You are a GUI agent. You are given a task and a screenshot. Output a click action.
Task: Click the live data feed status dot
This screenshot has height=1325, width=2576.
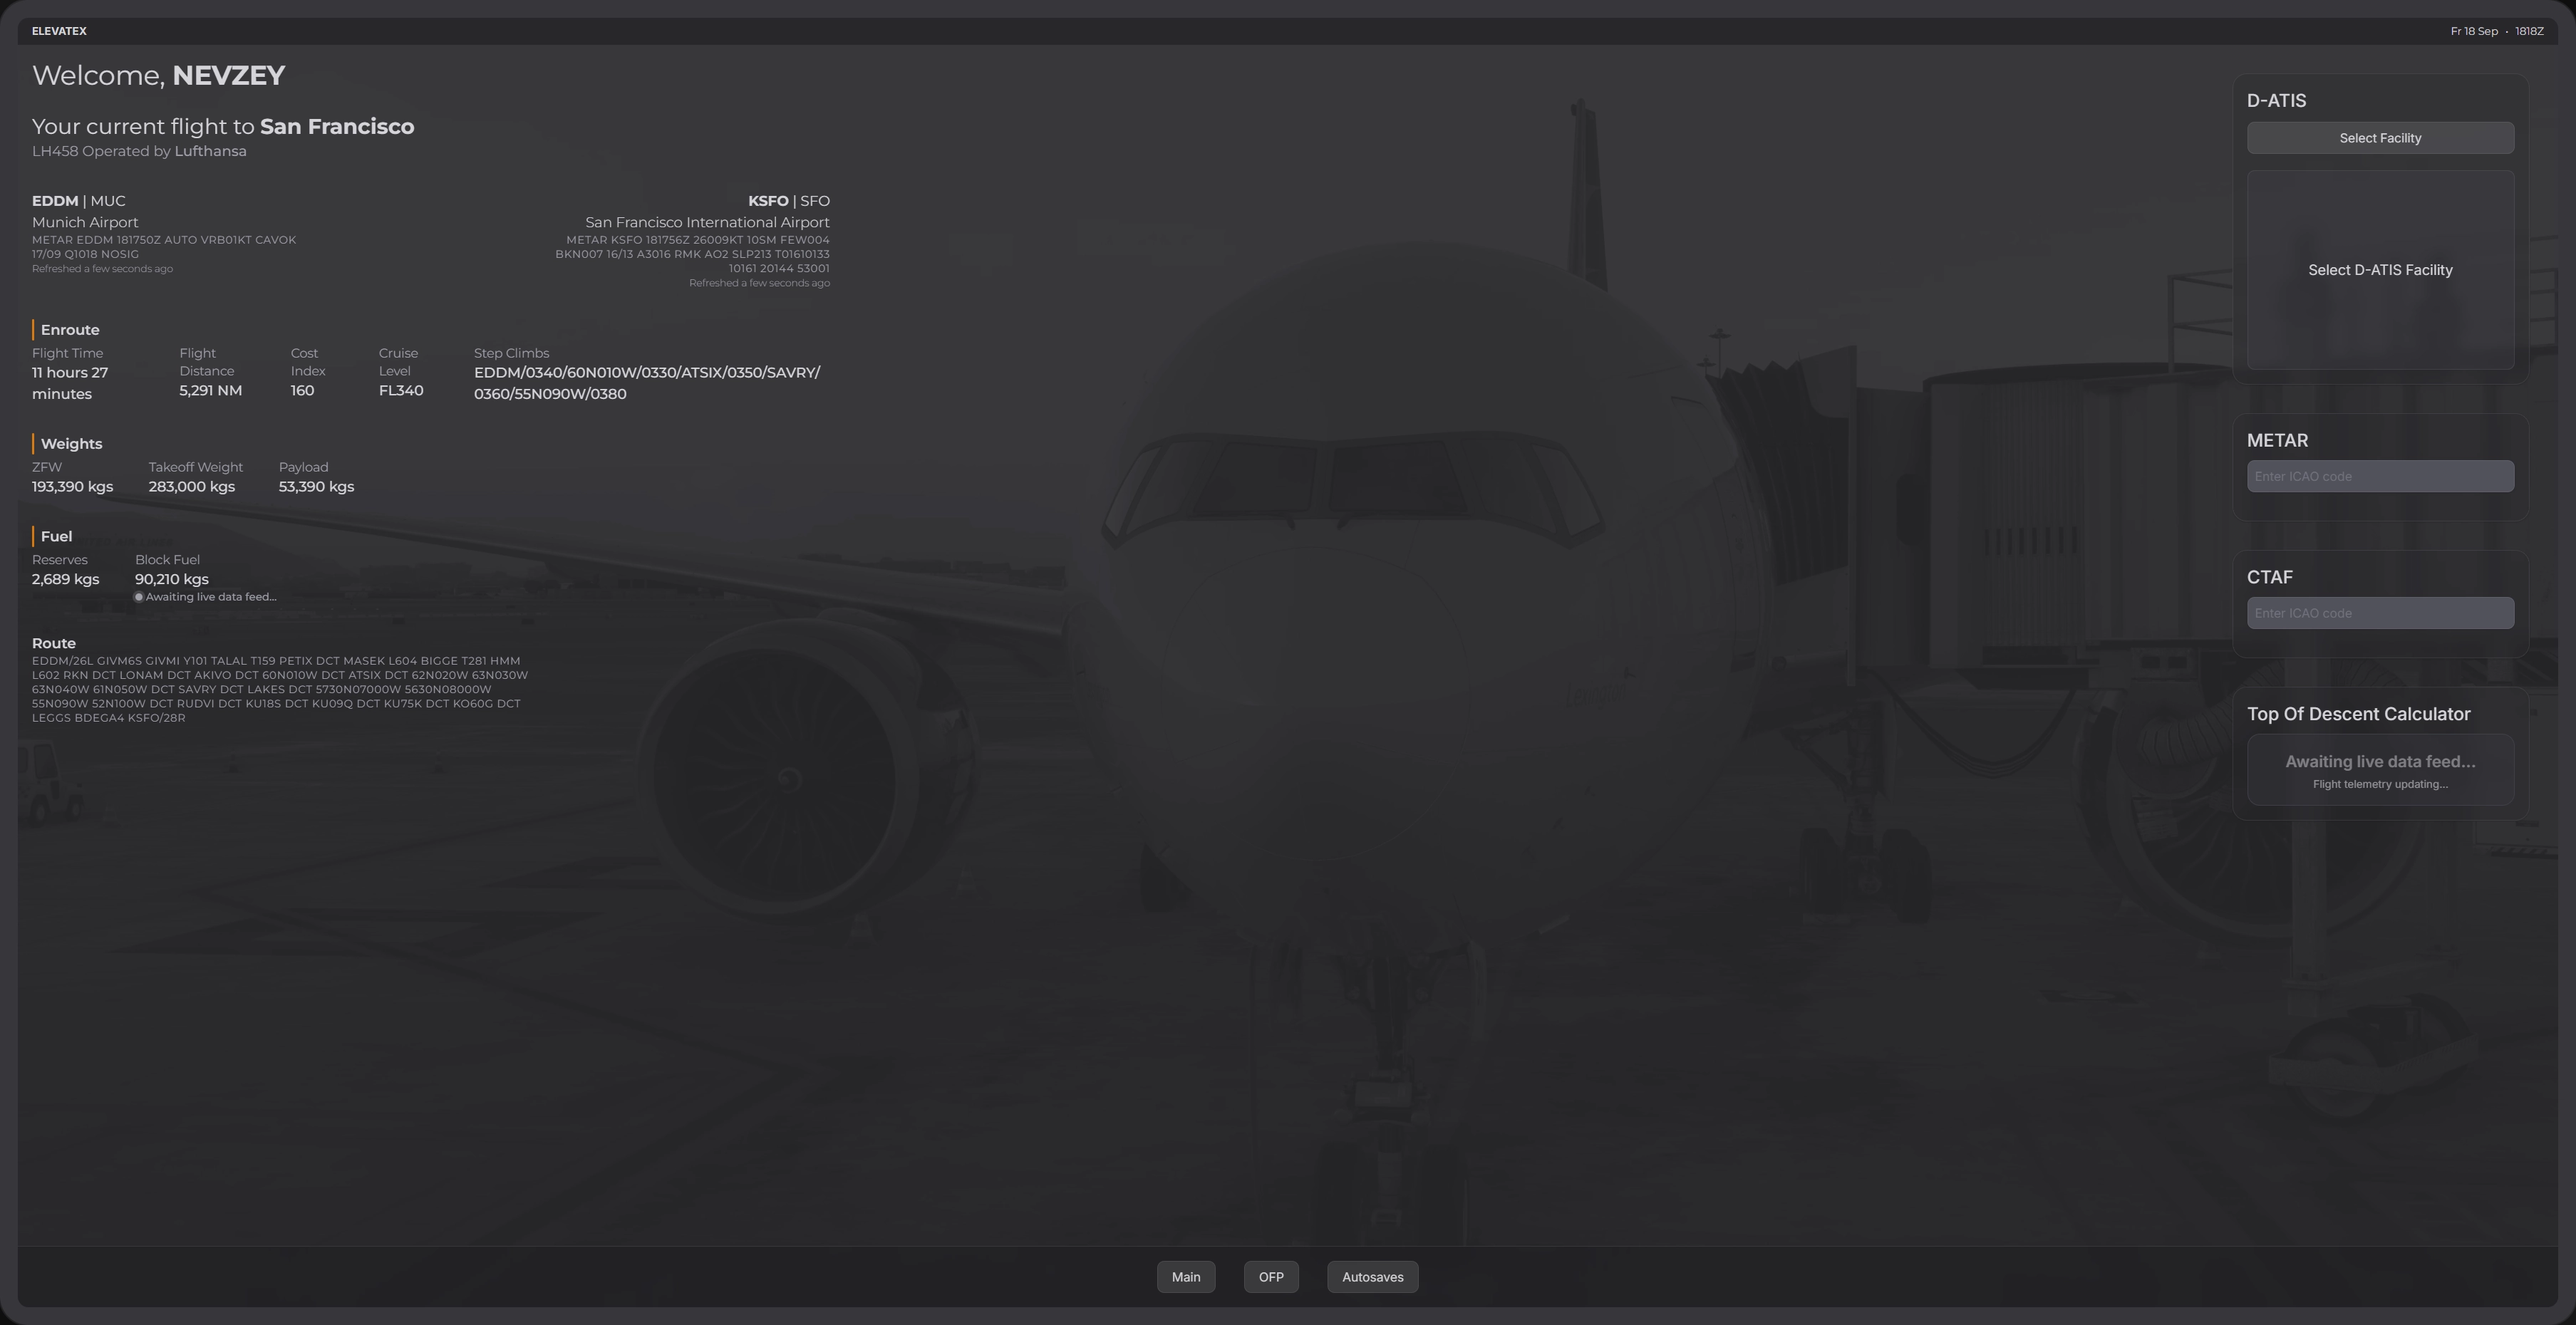[x=139, y=597]
